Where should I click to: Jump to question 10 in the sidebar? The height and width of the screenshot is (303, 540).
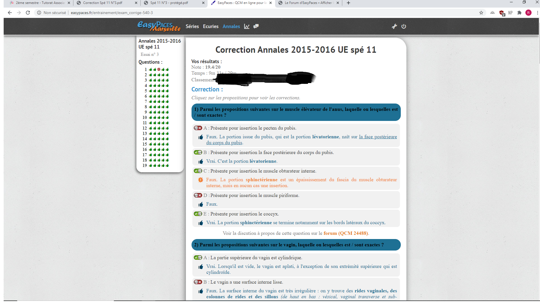coord(145,118)
